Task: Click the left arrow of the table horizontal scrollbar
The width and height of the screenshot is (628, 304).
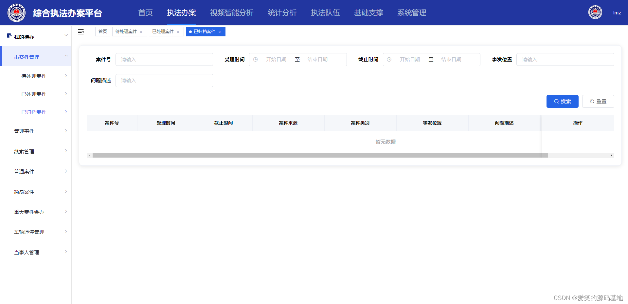Action: [x=90, y=156]
